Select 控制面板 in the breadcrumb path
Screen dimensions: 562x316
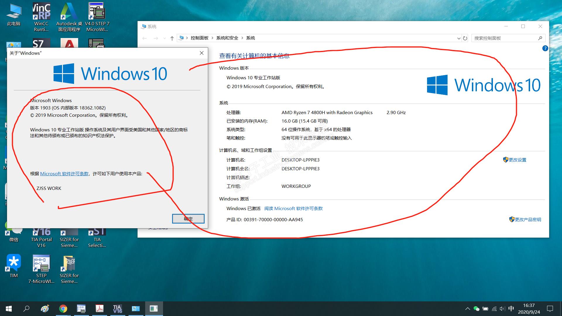click(x=199, y=38)
